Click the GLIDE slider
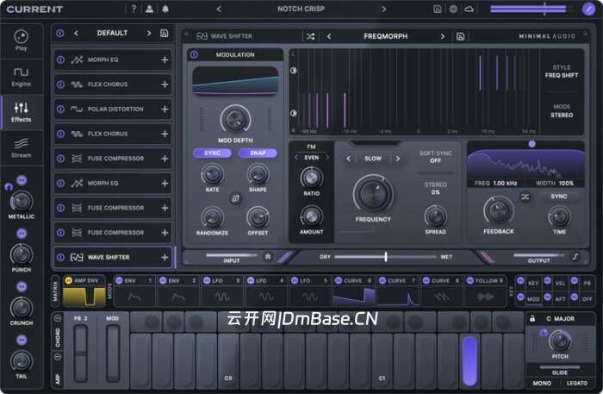This screenshot has width=603, height=394. (560, 367)
